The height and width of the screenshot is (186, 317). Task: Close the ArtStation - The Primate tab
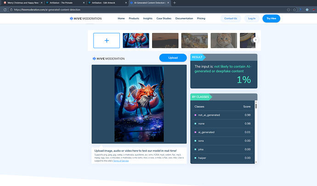pyautogui.click(x=84, y=3)
